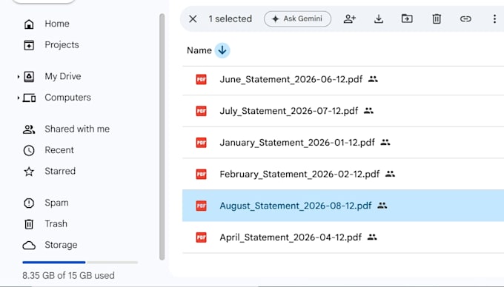Open My Drive

63,76
